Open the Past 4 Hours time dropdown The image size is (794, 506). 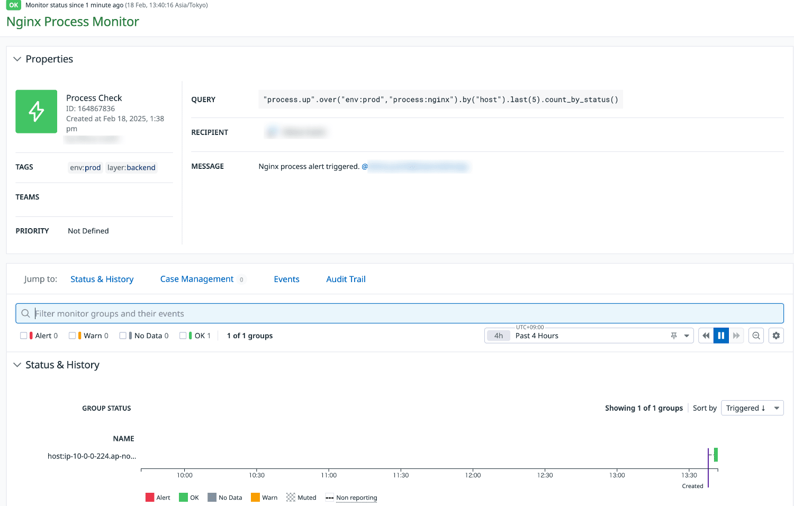[x=687, y=336]
